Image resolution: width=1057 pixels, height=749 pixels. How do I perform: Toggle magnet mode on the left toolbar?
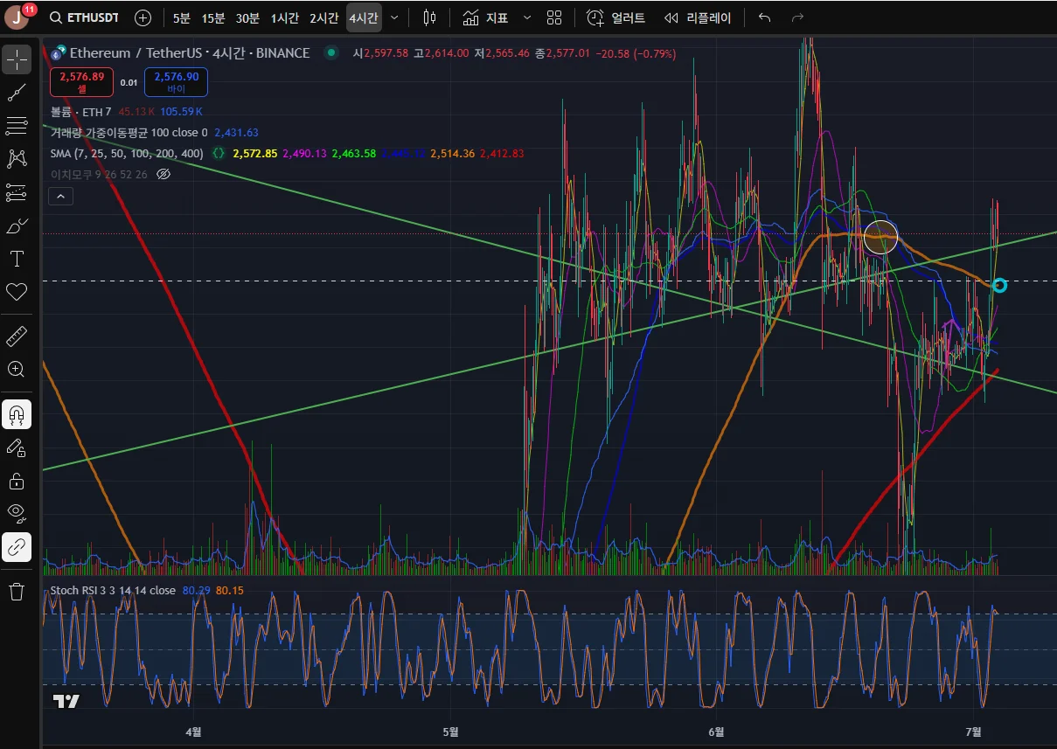(x=17, y=414)
